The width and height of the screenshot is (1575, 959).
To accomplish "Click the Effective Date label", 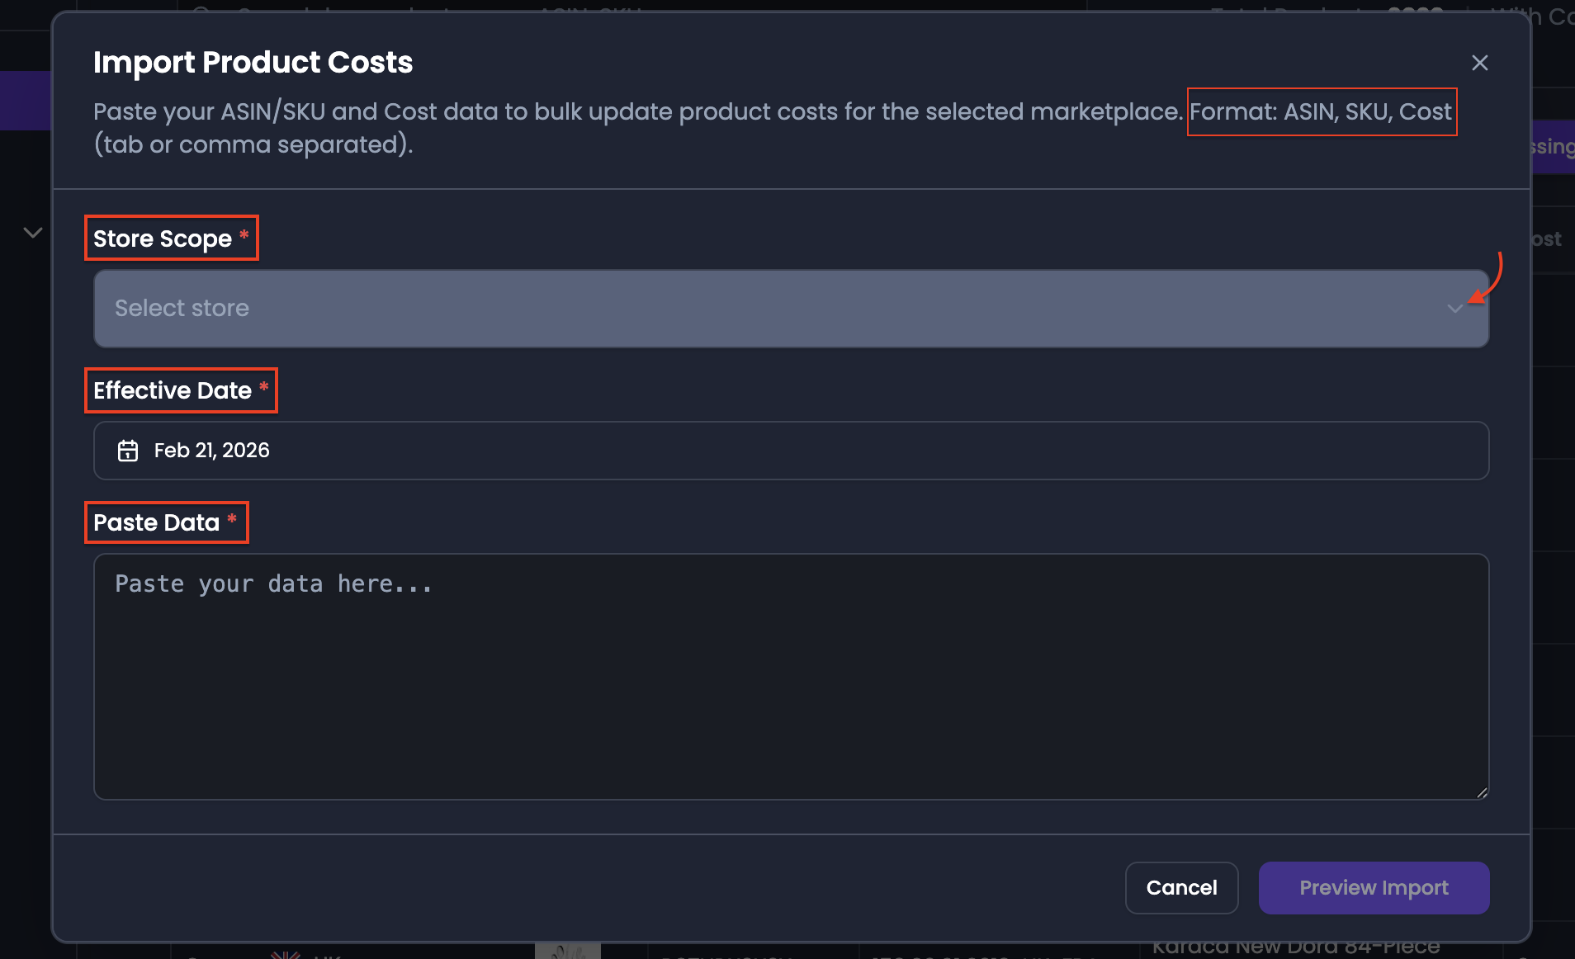I will [173, 390].
